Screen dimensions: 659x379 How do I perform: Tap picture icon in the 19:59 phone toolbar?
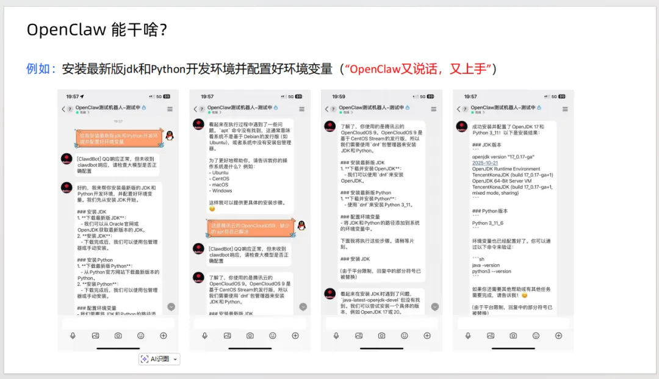pos(359,335)
